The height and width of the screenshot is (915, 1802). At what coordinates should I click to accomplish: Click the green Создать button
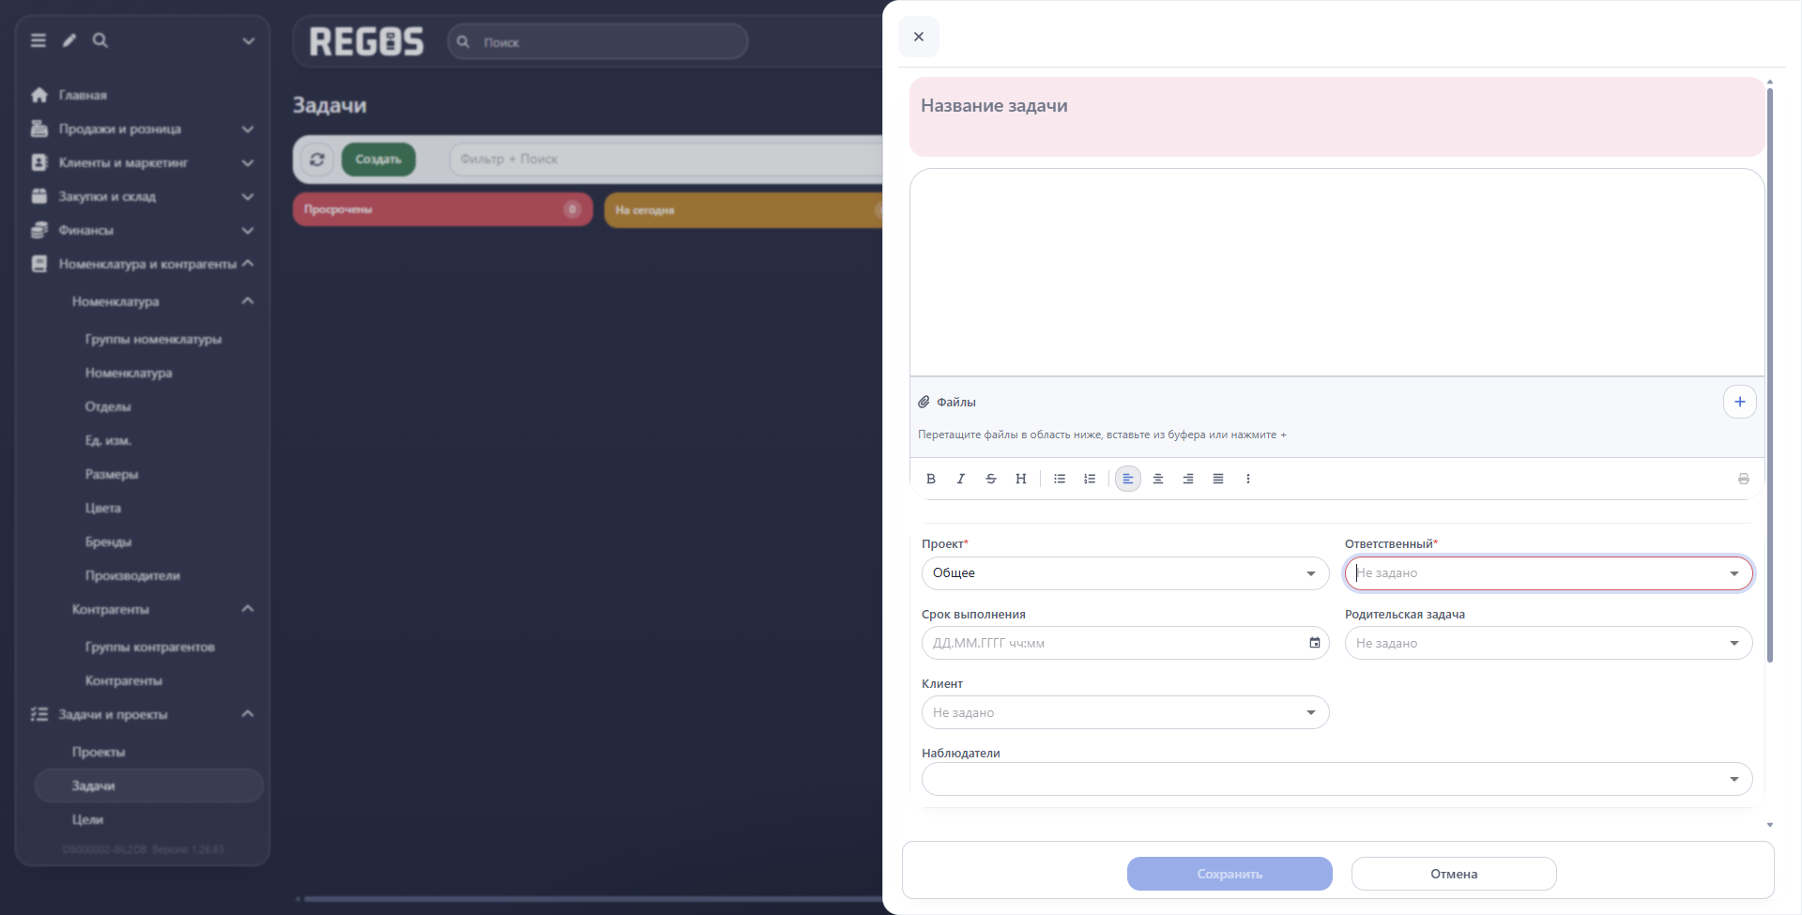[378, 160]
